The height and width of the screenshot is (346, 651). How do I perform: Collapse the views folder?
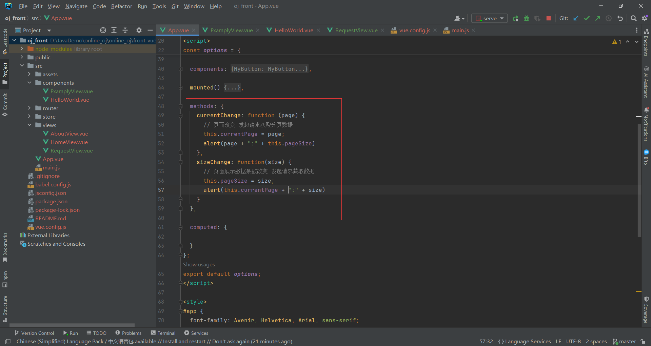click(x=29, y=125)
